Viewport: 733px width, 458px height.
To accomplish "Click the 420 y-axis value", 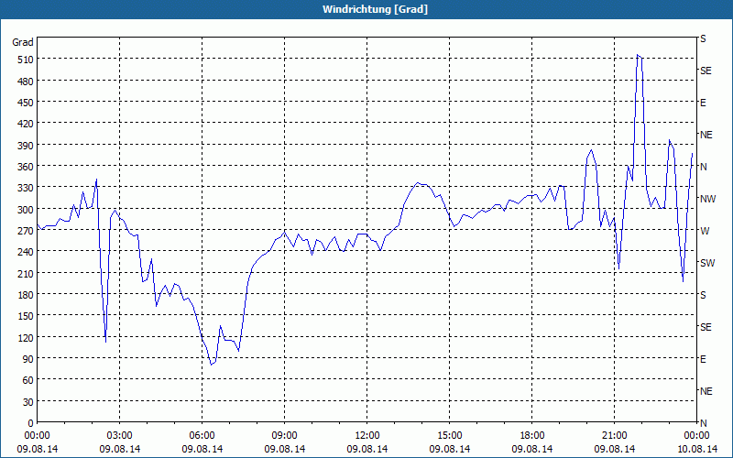I will (x=26, y=124).
